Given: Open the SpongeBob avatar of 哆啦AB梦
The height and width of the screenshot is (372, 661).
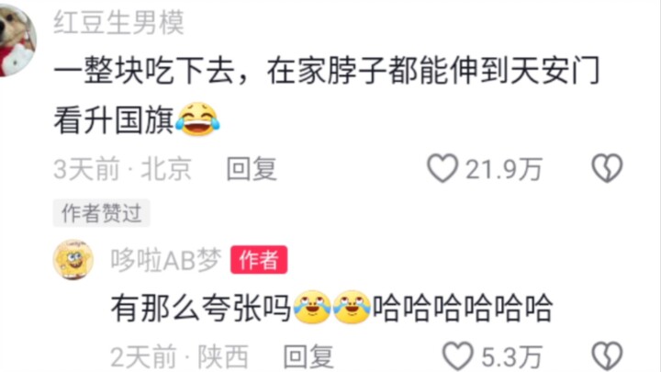Looking at the screenshot, I should tap(73, 260).
